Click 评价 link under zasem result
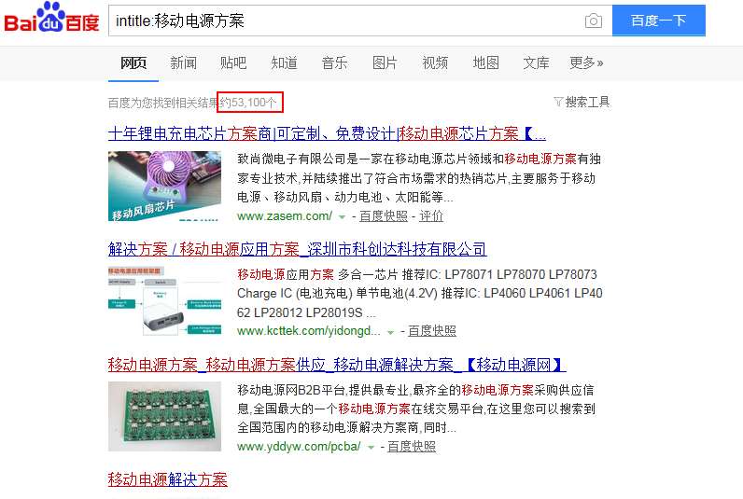The height and width of the screenshot is (499, 743). click(431, 215)
